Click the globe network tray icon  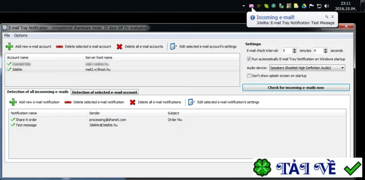click(274, 6)
